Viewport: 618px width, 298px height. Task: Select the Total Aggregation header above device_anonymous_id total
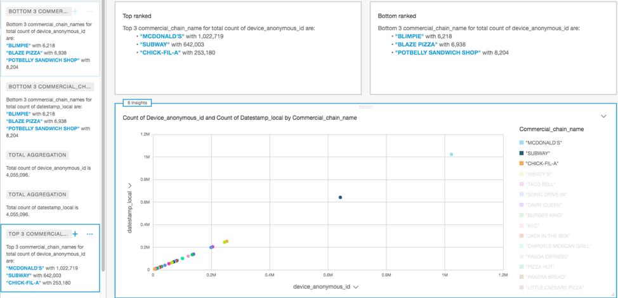coord(37,155)
